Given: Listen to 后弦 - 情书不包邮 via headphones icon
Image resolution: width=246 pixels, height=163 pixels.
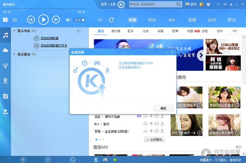Looking at the screenshot, I should point(146,116).
